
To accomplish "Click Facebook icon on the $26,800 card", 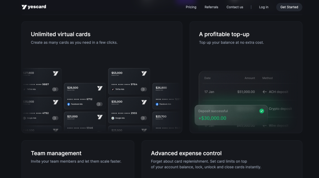I will tap(157, 104).
